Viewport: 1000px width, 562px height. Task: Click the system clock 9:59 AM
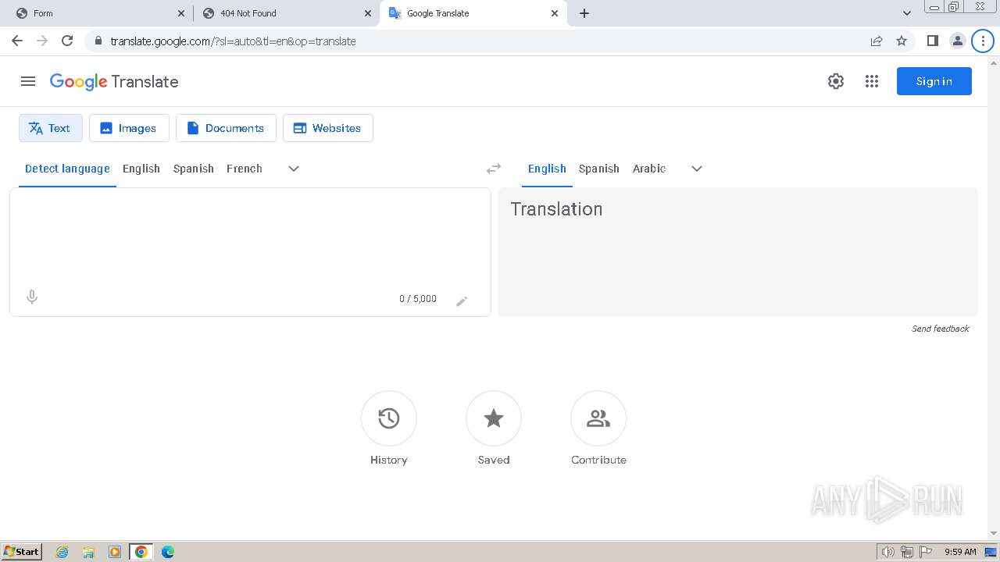[x=960, y=552]
